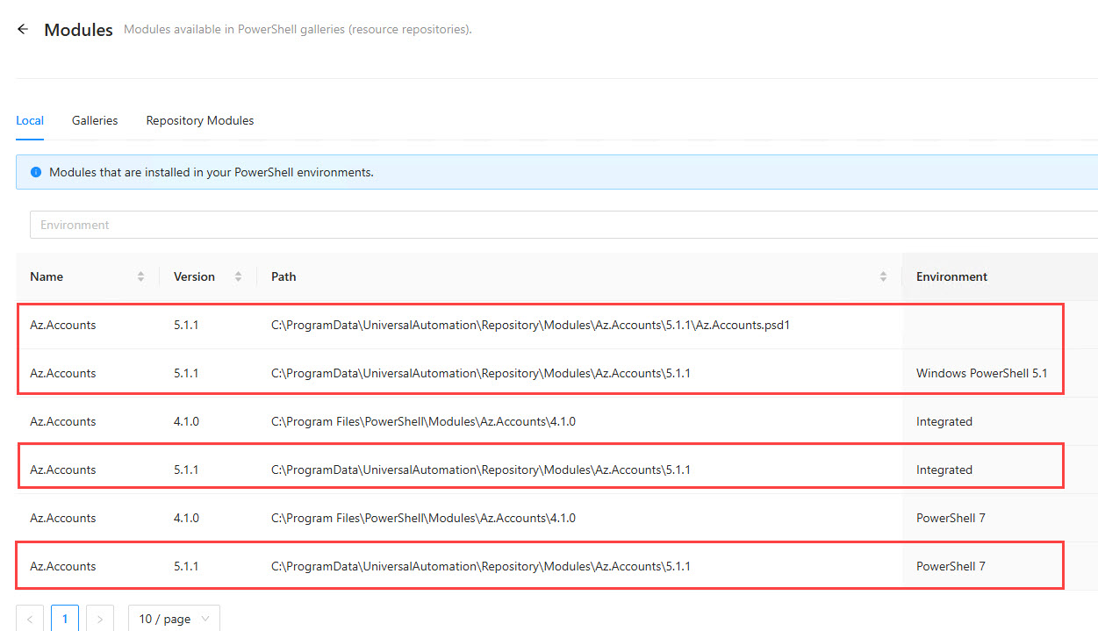
Task: Focus the Environment filter field
Action: [x=563, y=225]
